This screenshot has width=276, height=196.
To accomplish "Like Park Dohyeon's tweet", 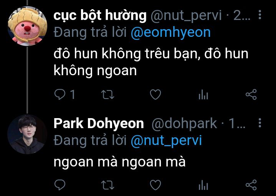I will click(x=155, y=185).
